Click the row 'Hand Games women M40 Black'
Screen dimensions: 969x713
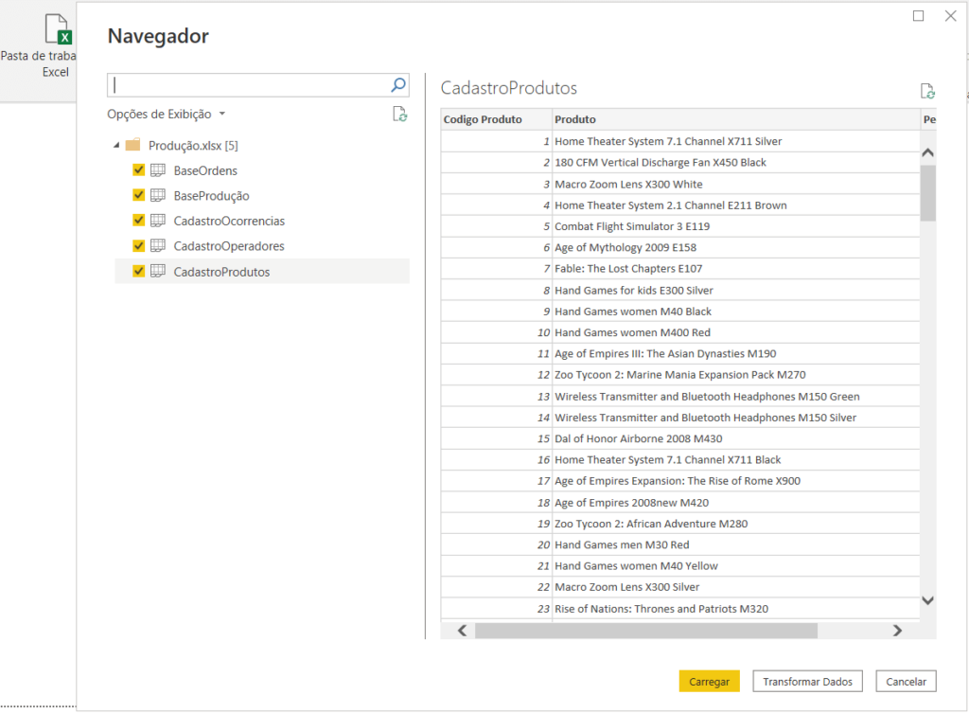tap(680, 311)
